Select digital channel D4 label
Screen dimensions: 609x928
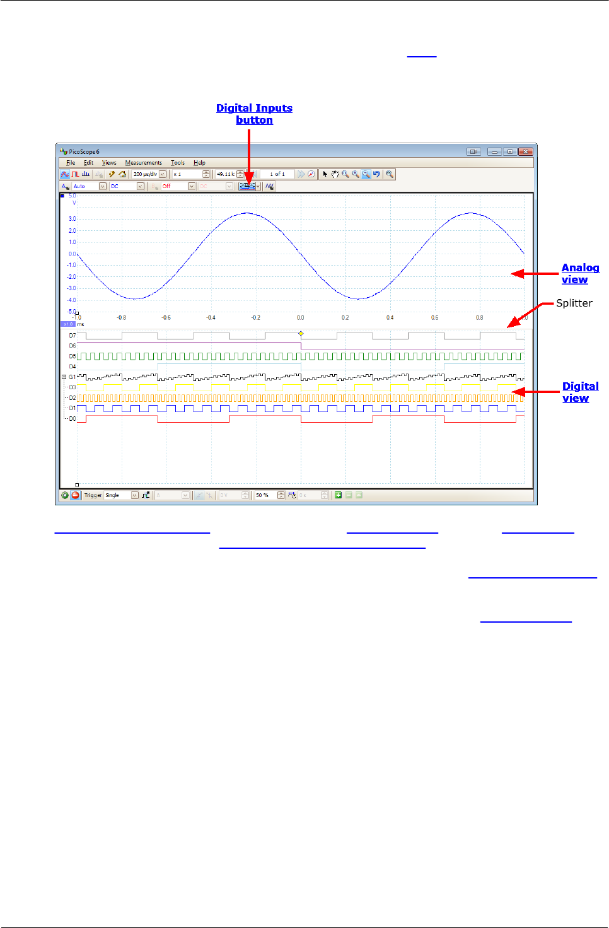[72, 366]
